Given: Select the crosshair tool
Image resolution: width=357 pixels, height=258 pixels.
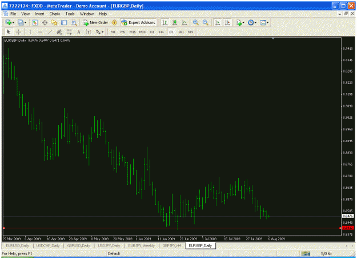Looking at the screenshot, I should point(18,32).
